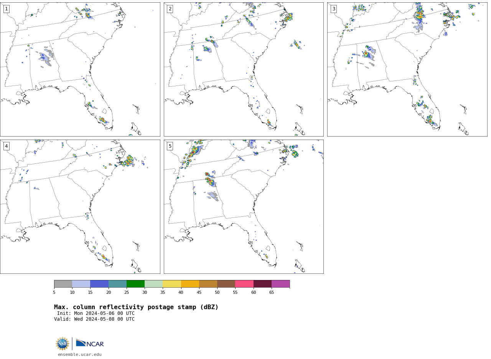
Task: Click the NSF logo
Action: tap(63, 344)
